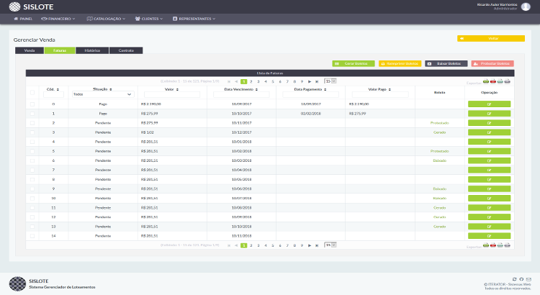Open rows-per-page dropdown in lower paginator
This screenshot has width=540, height=295.
(x=330, y=245)
